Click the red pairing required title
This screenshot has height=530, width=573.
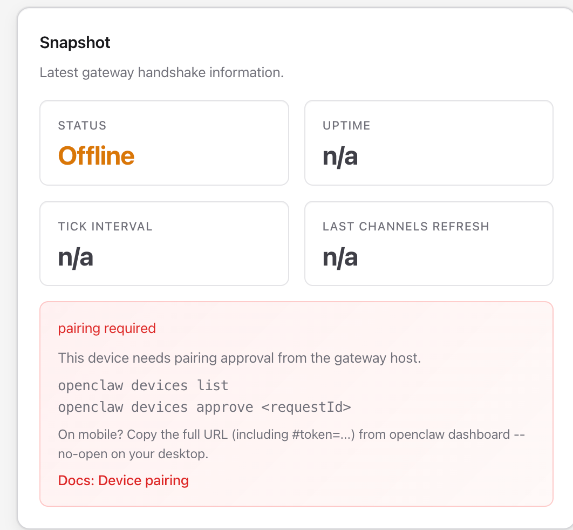tap(107, 328)
